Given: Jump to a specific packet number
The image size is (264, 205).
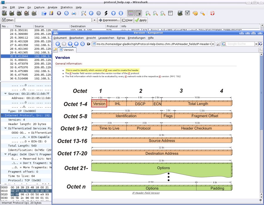Looking at the screenshot, I should click(x=106, y=13).
